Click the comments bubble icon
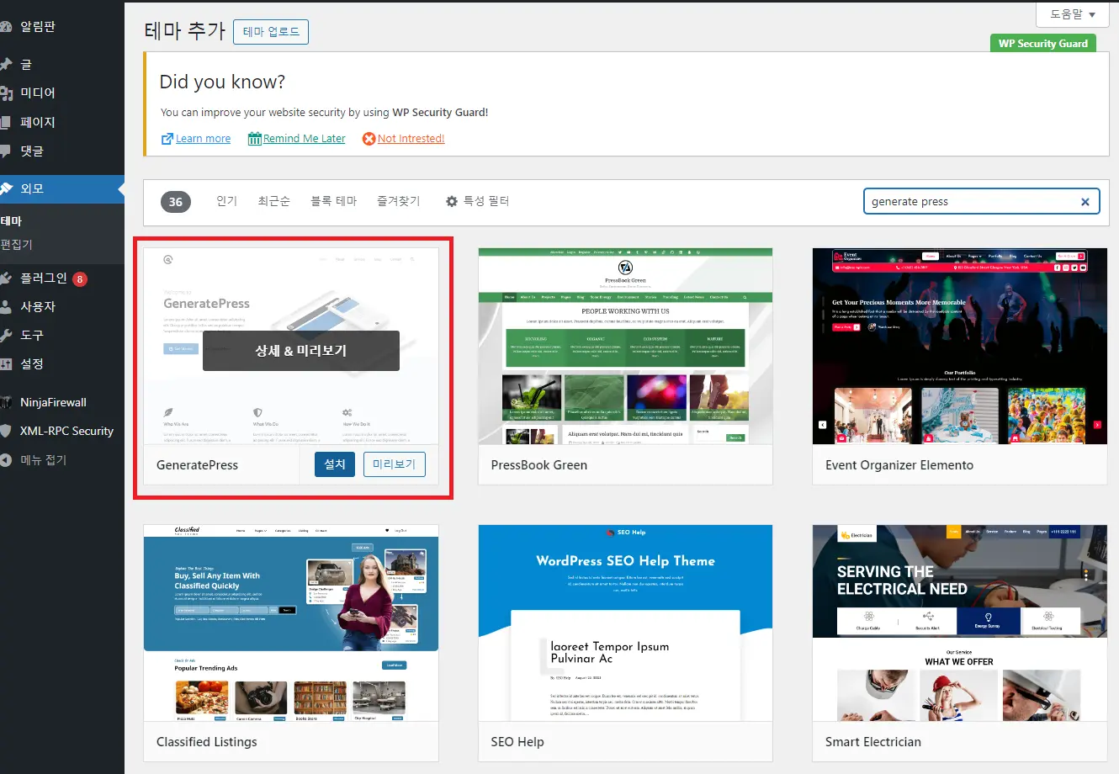Screen dimensions: 1119x774 [6, 151]
